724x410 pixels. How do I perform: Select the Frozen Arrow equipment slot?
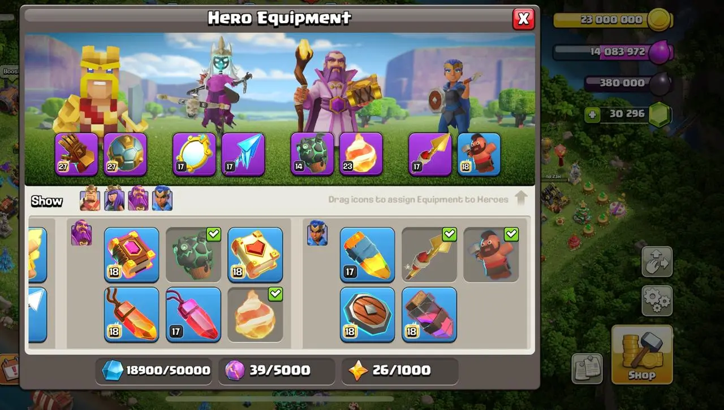point(243,154)
